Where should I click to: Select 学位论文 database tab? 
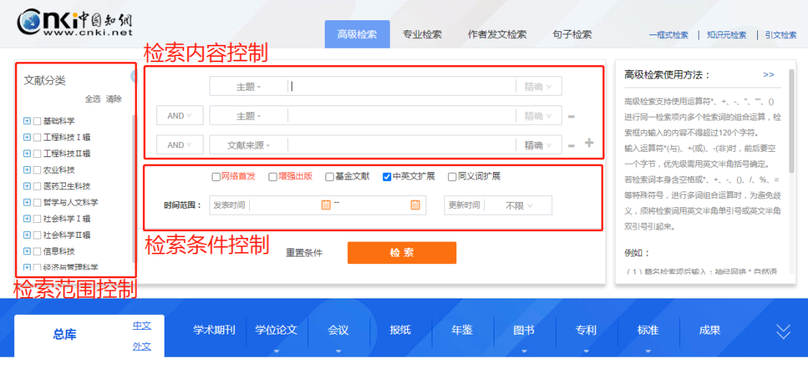tap(276, 330)
